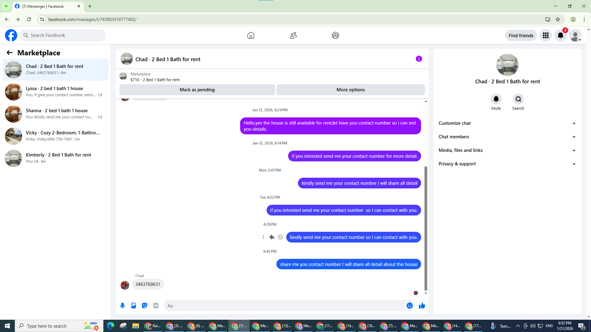React to message with smiley icon
The height and width of the screenshot is (332, 591).
pos(280,237)
